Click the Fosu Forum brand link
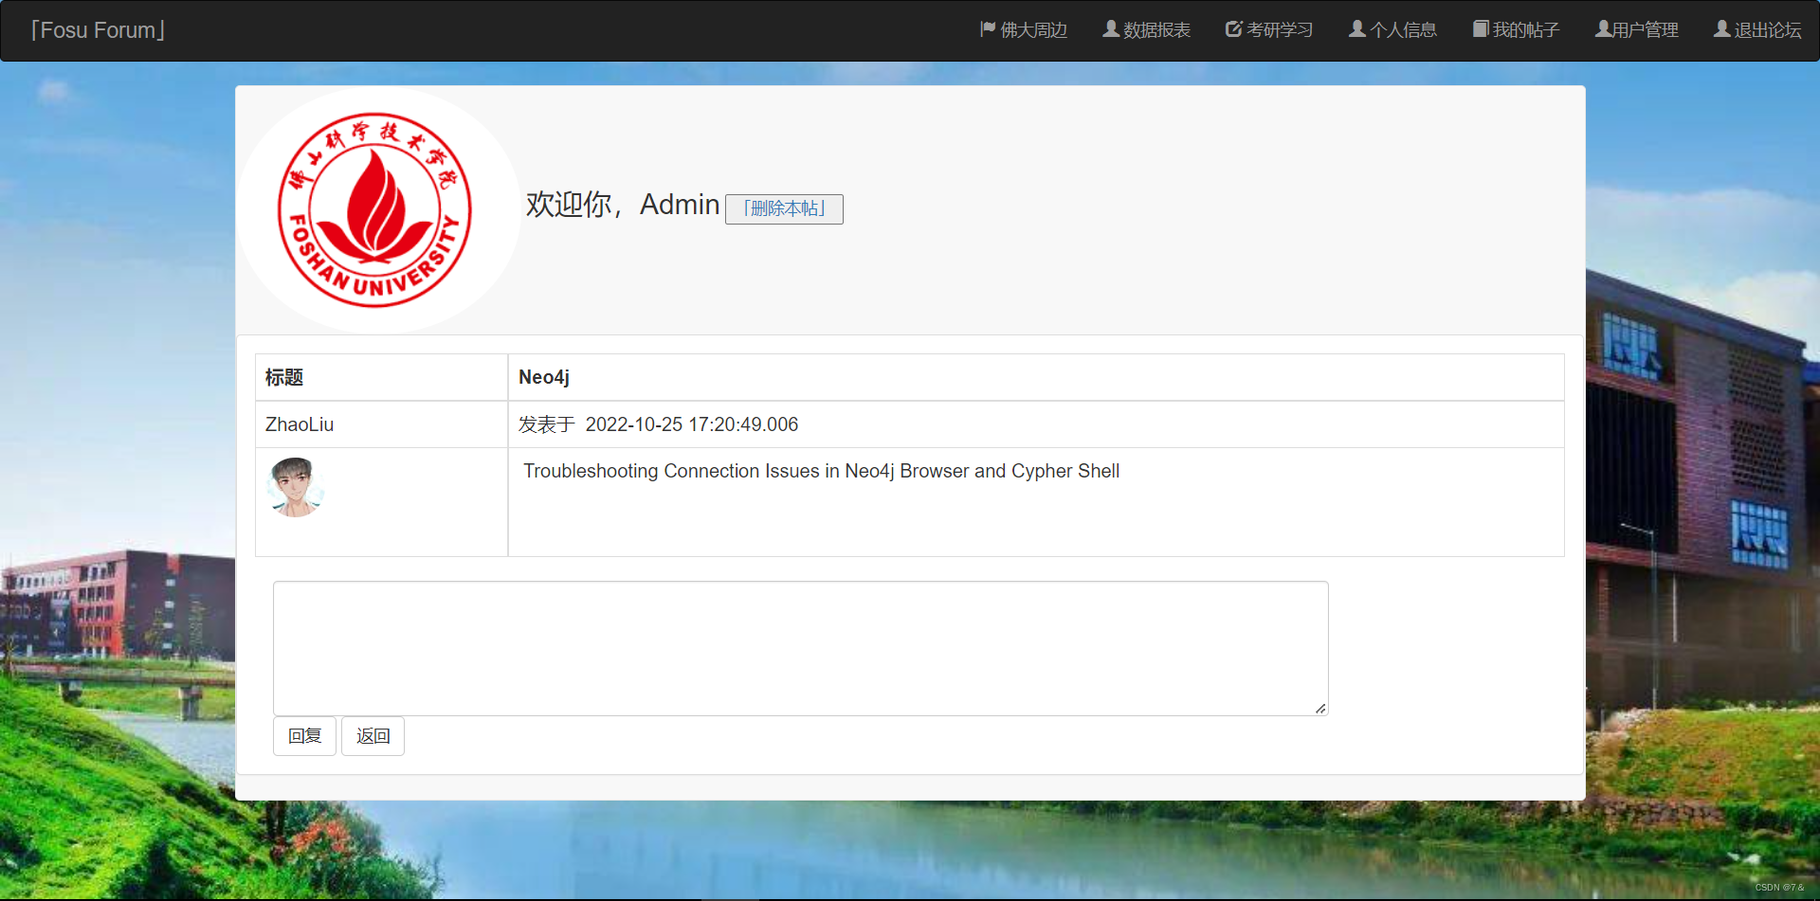1820x901 pixels. (x=98, y=30)
